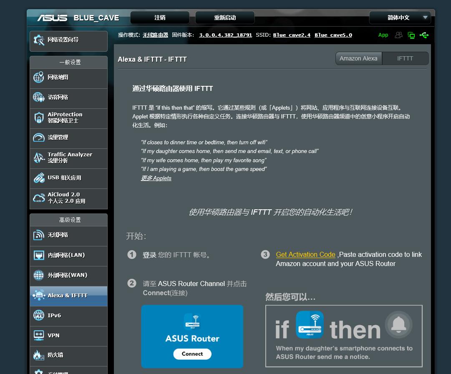
Task: Click the BLUE_CAVE model name
Action: point(96,18)
